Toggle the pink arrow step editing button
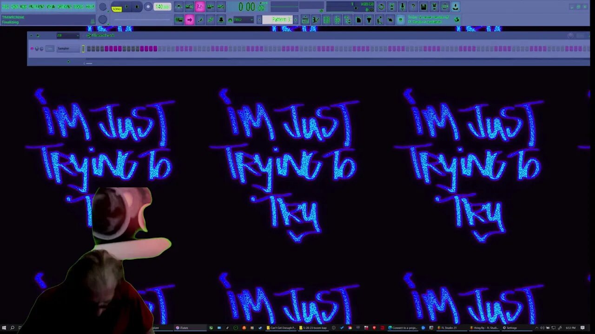Viewport: 595px width, 334px height. (189, 19)
